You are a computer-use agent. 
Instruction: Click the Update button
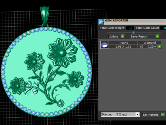point(114,36)
